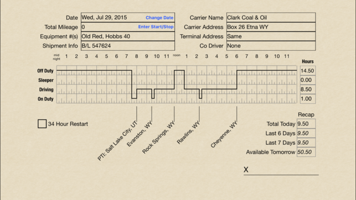Tick the 34 Hour Restart checkbox
This screenshot has width=356, height=200.
(42, 124)
